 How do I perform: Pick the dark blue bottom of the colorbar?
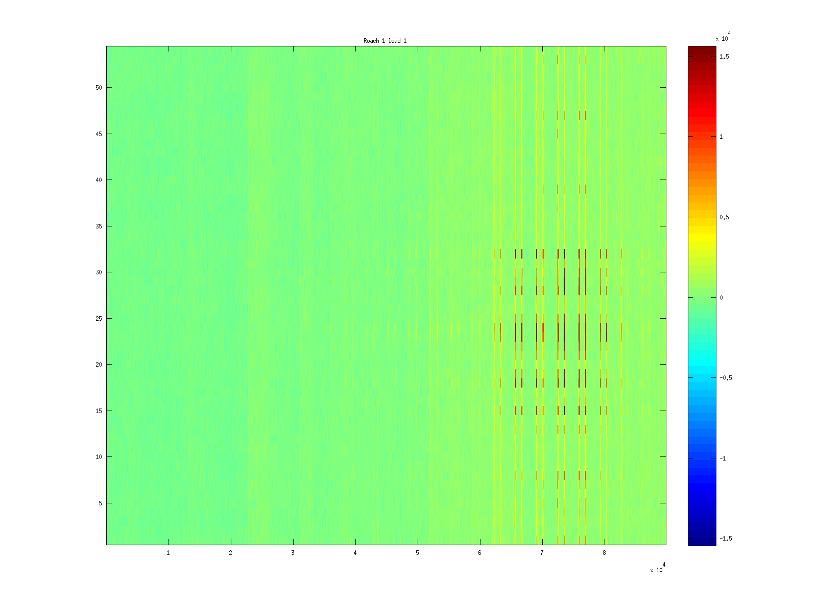pyautogui.click(x=702, y=542)
